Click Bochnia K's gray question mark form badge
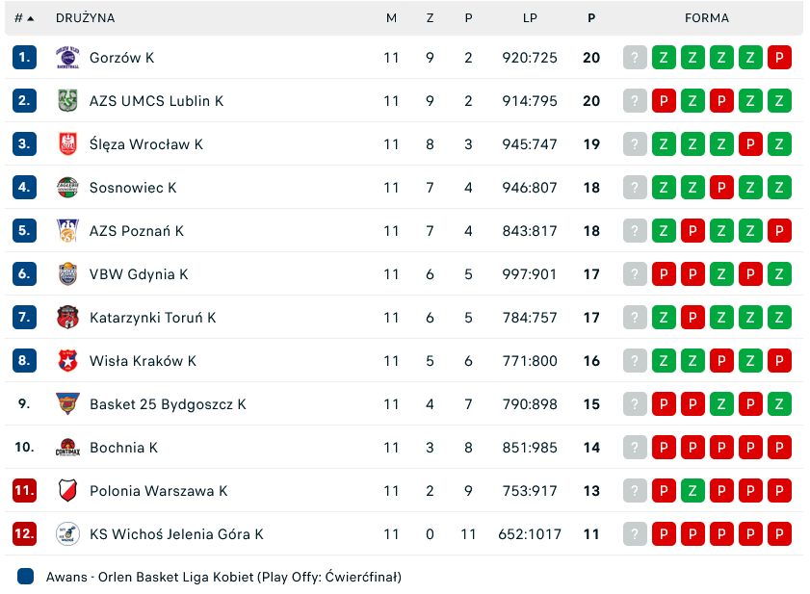Image resolution: width=810 pixels, height=594 pixels. (635, 448)
